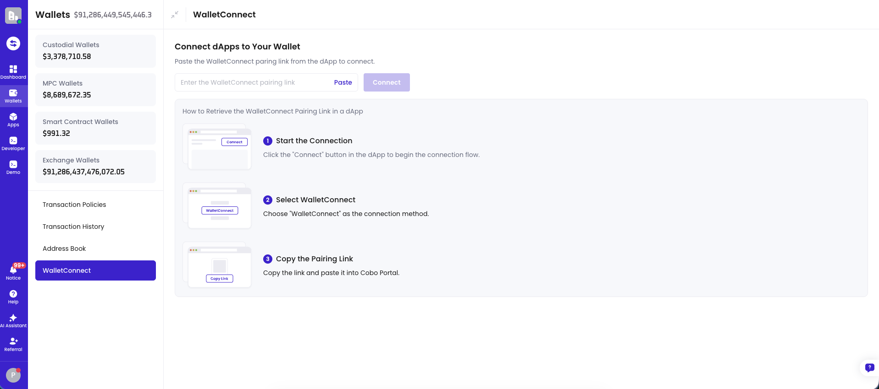879x389 pixels.
Task: Click the $991.32 smart contract balance
Action: pos(56,134)
